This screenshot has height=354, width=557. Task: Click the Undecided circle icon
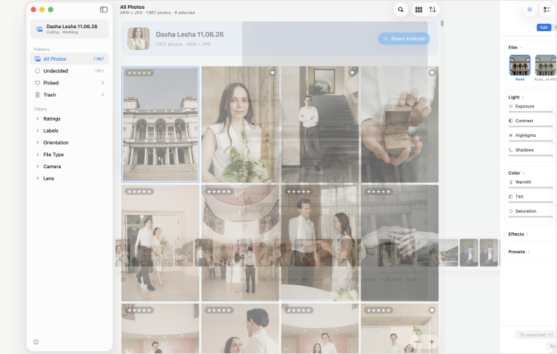(37, 70)
